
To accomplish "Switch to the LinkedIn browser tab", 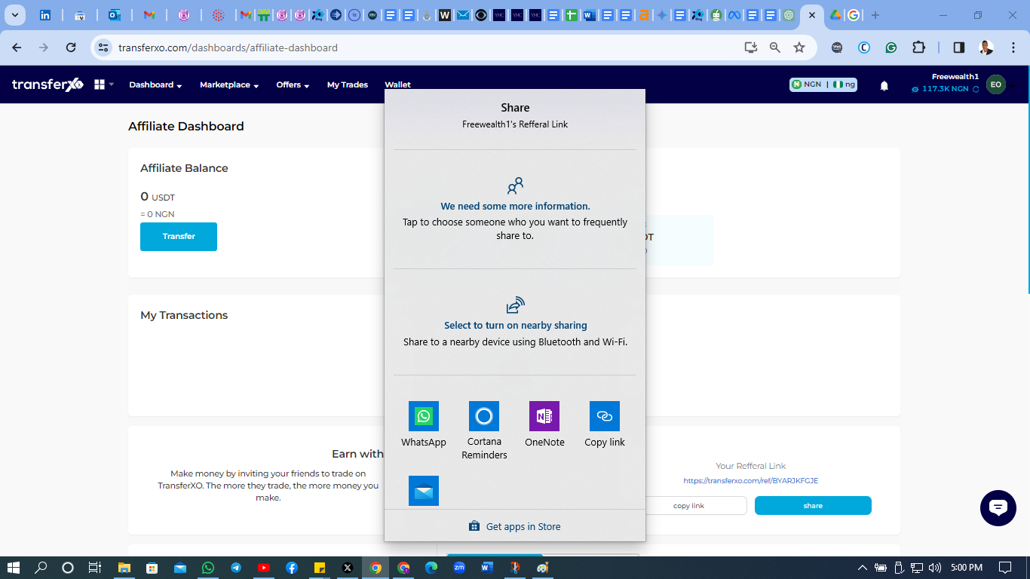I will tap(45, 15).
